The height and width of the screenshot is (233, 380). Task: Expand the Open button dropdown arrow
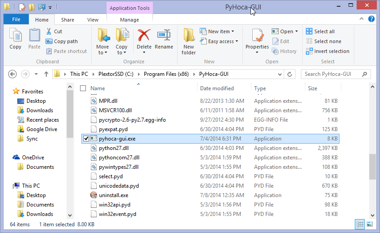(297, 31)
